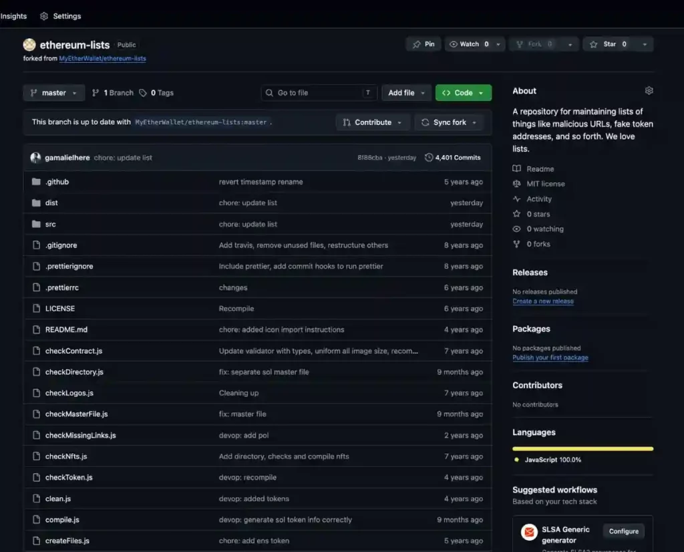View the 0 stars link
This screenshot has height=552, width=684.
[x=538, y=214]
